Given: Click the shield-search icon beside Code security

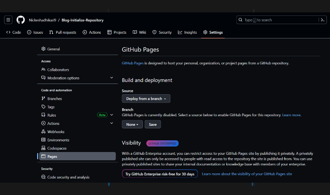Looking at the screenshot, I should pyautogui.click(x=43, y=177).
